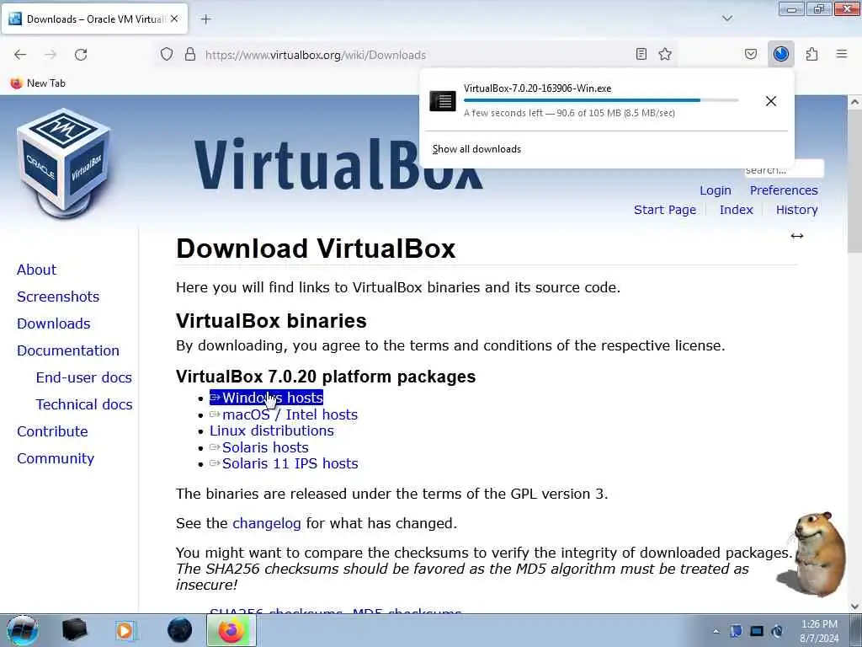Open the changelog link
The height and width of the screenshot is (647, 862).
point(267,523)
